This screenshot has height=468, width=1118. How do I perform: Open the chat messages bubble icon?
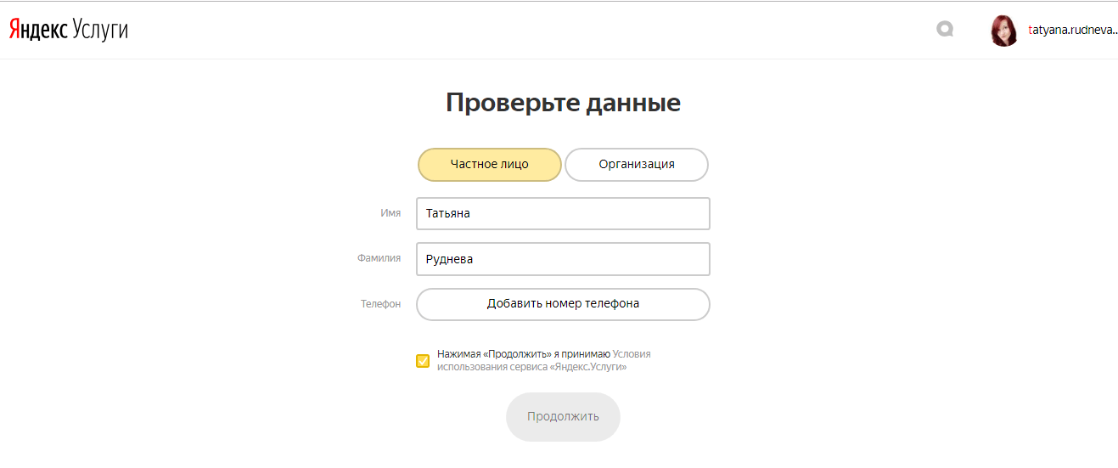(945, 30)
